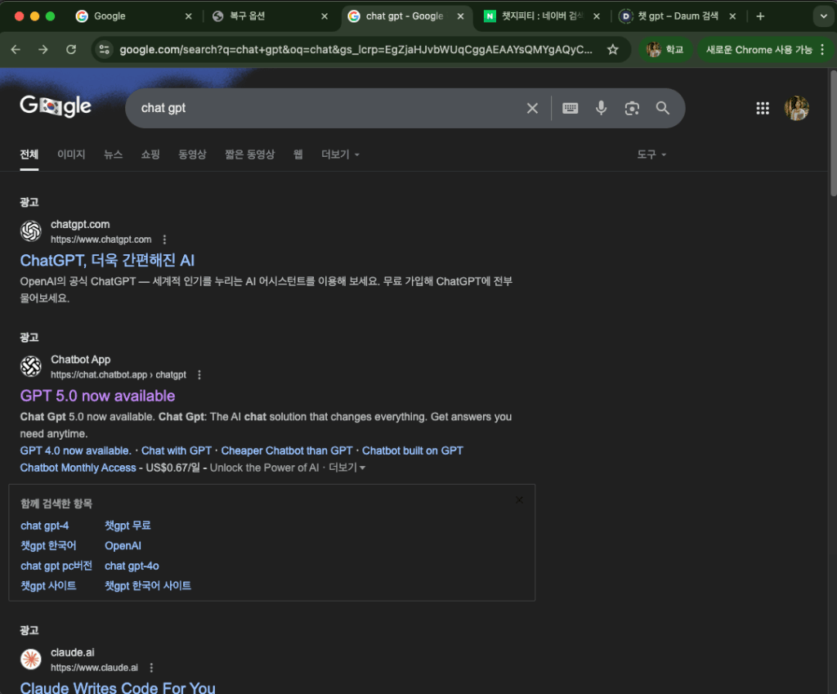Close the chat gpt Google tab
The image size is (837, 694).
tap(461, 16)
